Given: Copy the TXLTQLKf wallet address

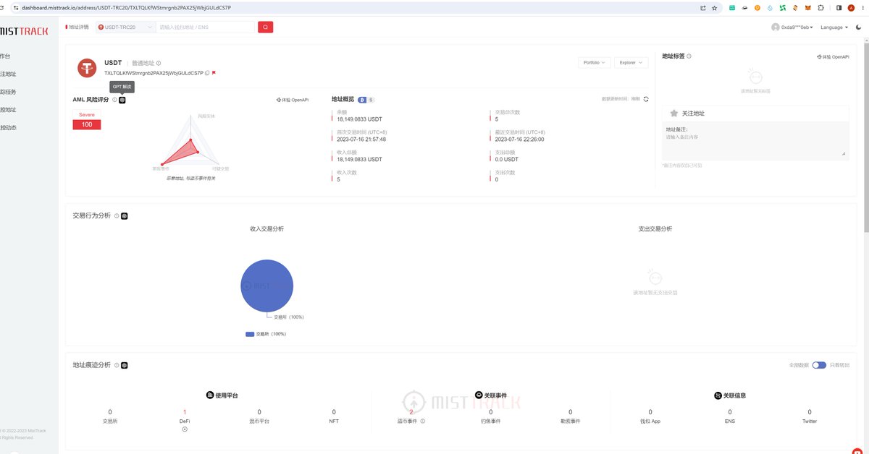Looking at the screenshot, I should tap(207, 73).
